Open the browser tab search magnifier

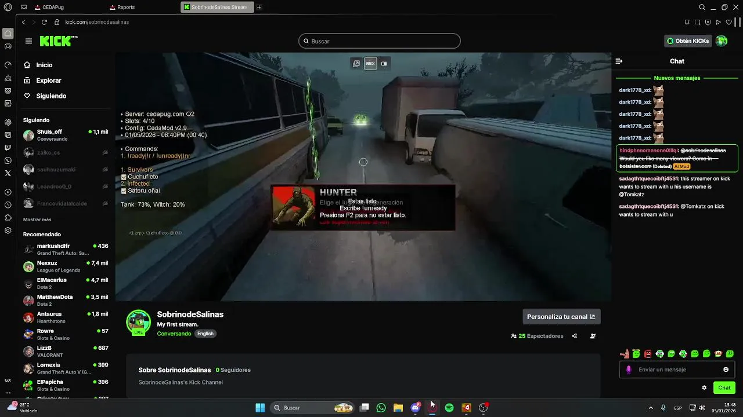click(702, 7)
